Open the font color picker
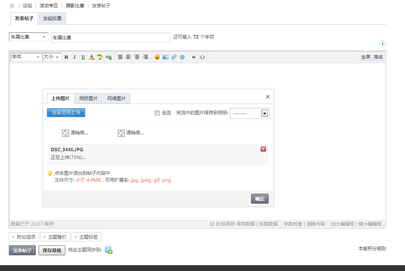Screen dimensions: 405x271 (x=91, y=57)
